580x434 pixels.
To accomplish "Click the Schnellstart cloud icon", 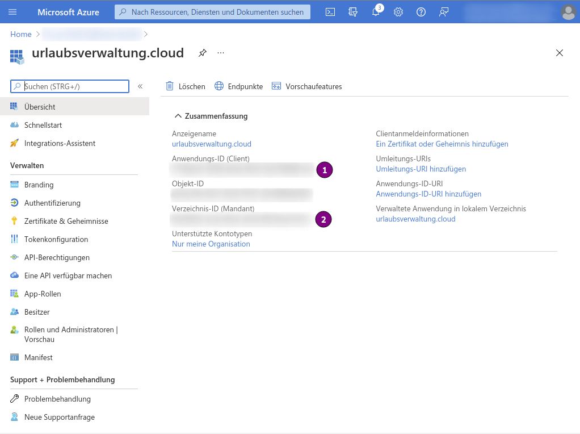I will click(x=14, y=125).
